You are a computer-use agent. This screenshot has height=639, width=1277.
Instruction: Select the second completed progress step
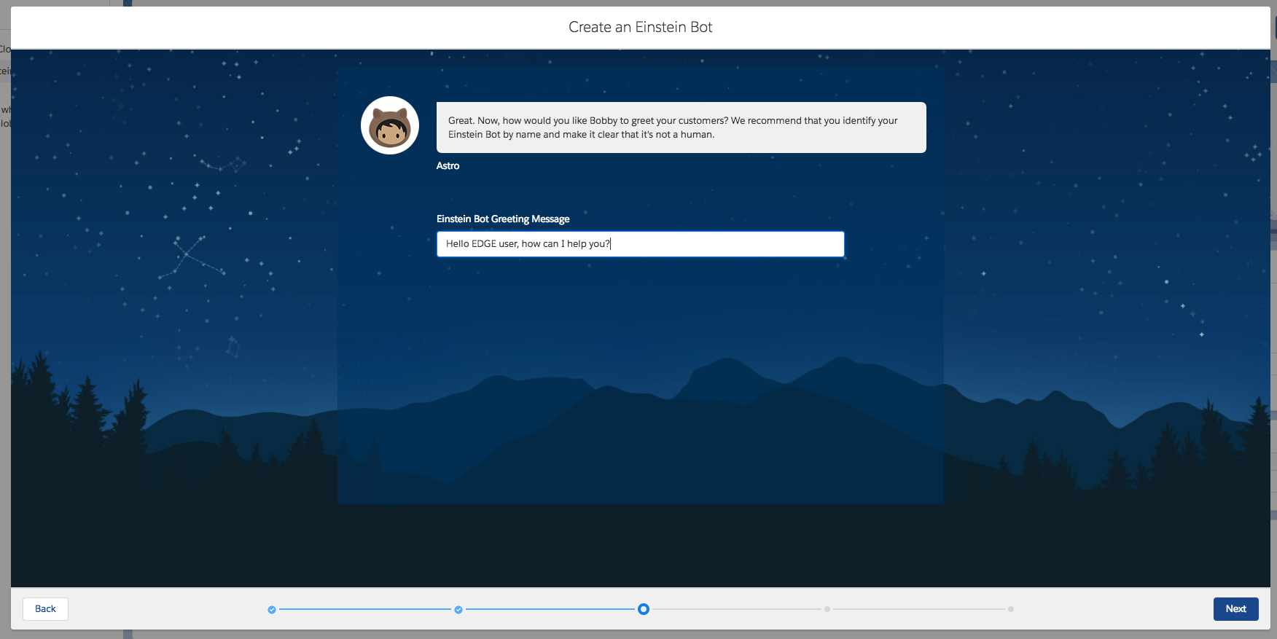pyautogui.click(x=458, y=609)
